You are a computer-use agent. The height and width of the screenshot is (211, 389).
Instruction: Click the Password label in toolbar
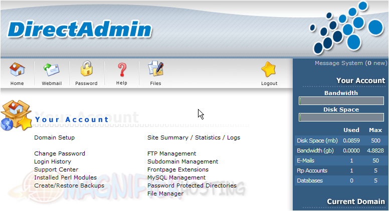point(86,83)
